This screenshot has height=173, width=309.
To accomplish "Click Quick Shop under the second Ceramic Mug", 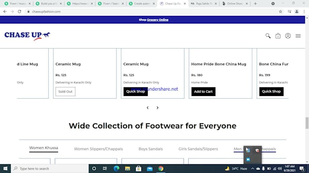I will (x=135, y=91).
